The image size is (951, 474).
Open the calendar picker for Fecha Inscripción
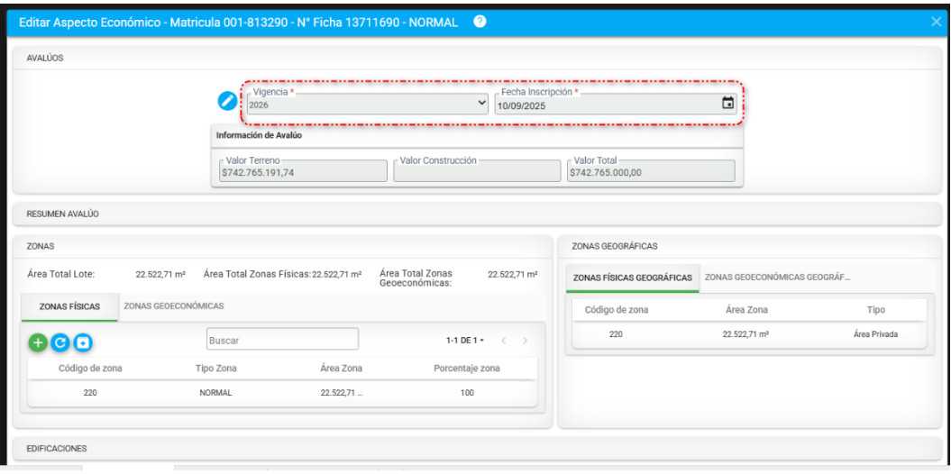(x=727, y=104)
